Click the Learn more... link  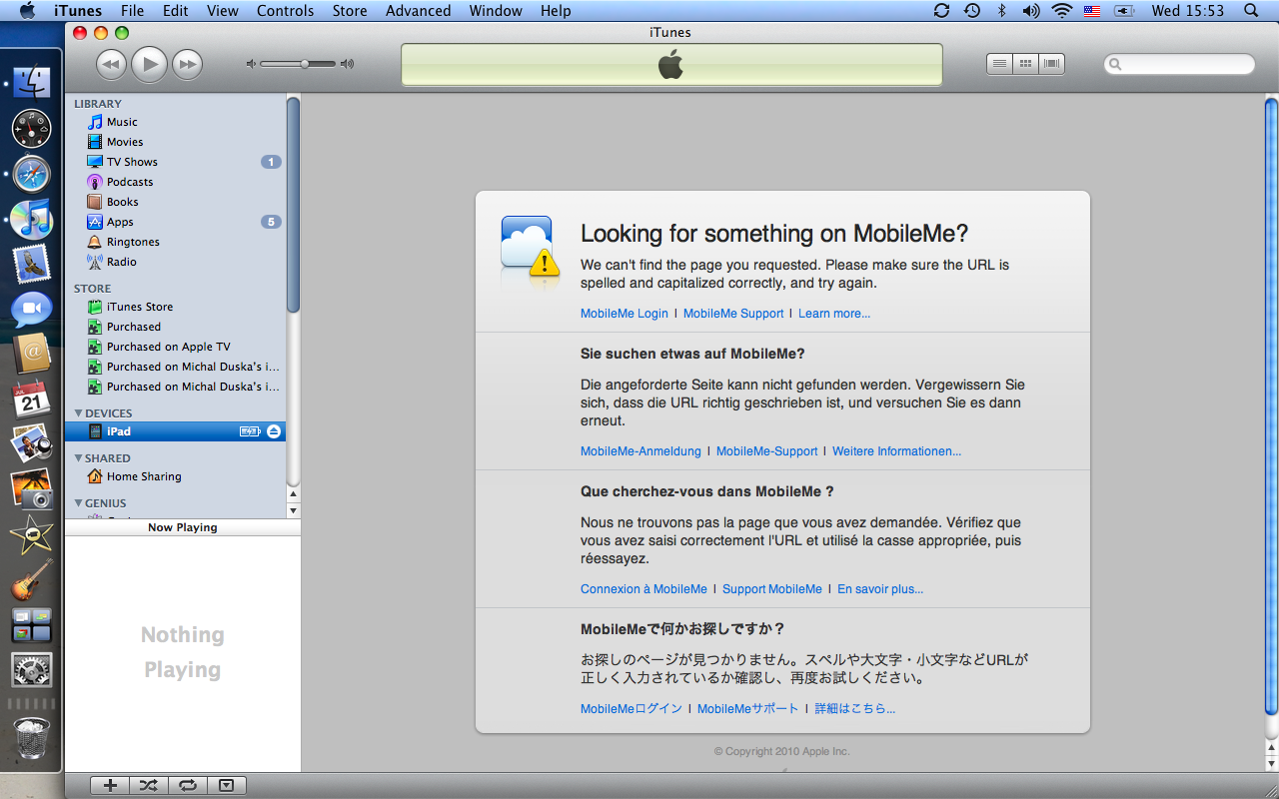pyautogui.click(x=834, y=314)
